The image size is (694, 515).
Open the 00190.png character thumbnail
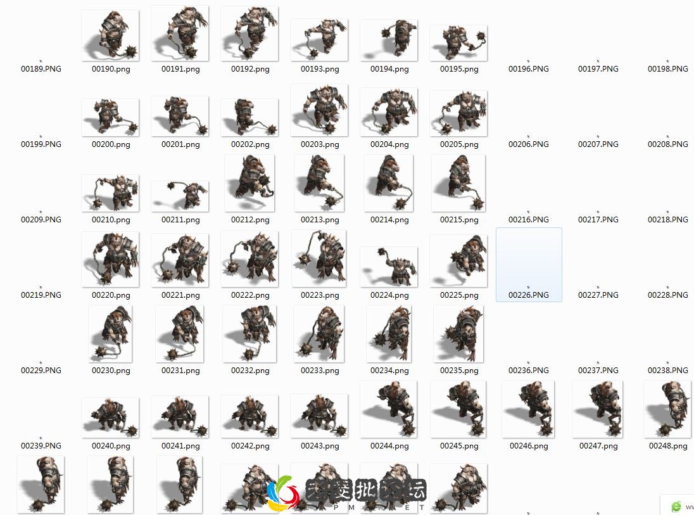click(110, 35)
